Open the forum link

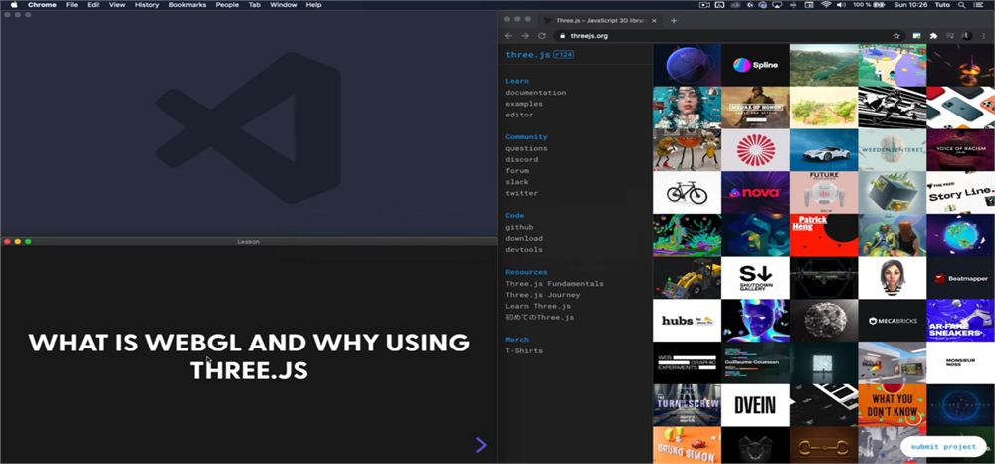tap(517, 170)
